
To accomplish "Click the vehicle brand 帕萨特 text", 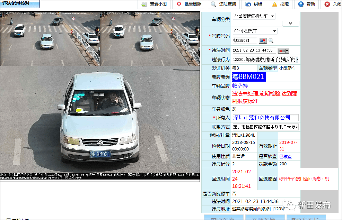I will 240,86.
